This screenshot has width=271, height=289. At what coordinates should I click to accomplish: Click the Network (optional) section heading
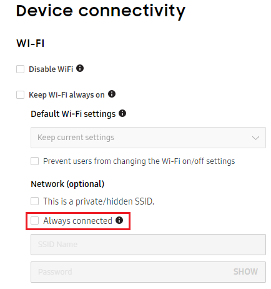coord(67,184)
